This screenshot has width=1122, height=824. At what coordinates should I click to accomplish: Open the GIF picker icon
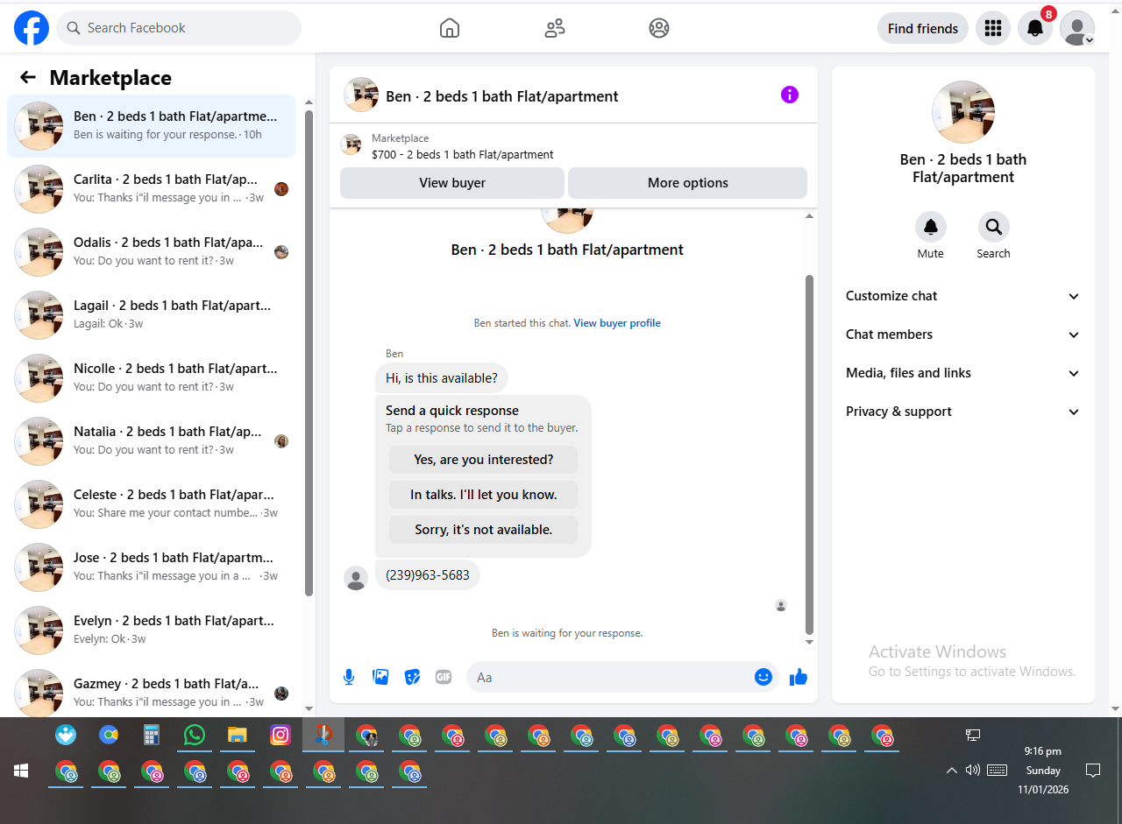pos(444,677)
